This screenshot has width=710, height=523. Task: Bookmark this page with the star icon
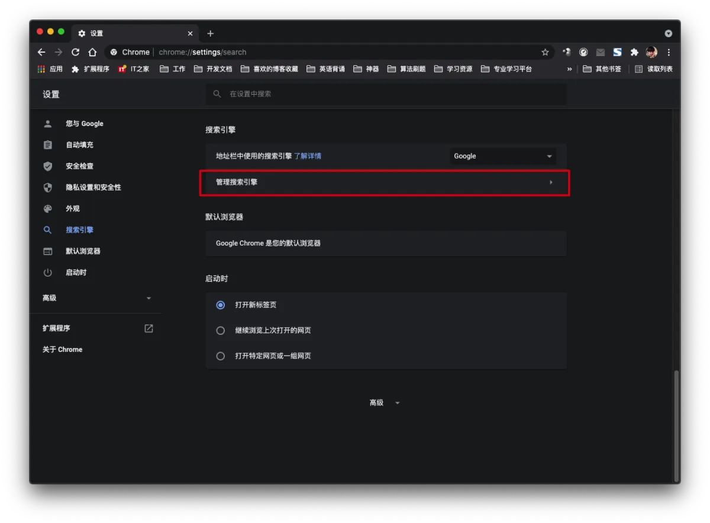[x=545, y=52]
